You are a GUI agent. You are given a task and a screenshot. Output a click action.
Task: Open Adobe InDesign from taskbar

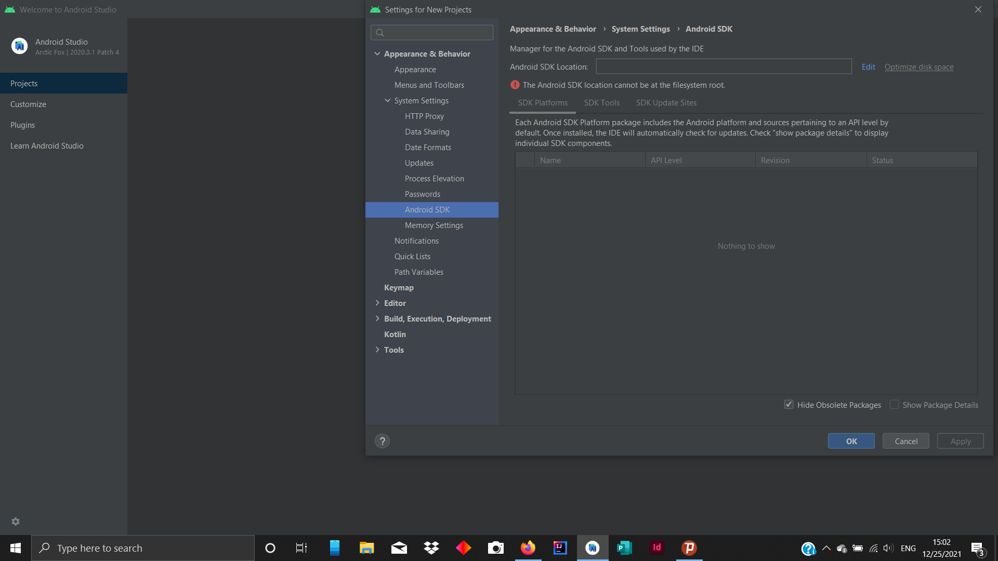point(657,548)
